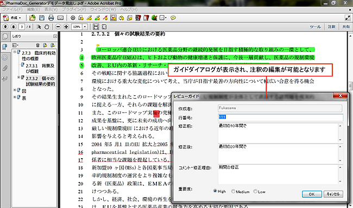353x208 pixels.
Task: Select the High importance radio button
Action: click(x=215, y=191)
